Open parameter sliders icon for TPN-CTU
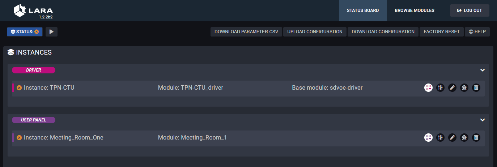497x167 pixels. (x=440, y=87)
